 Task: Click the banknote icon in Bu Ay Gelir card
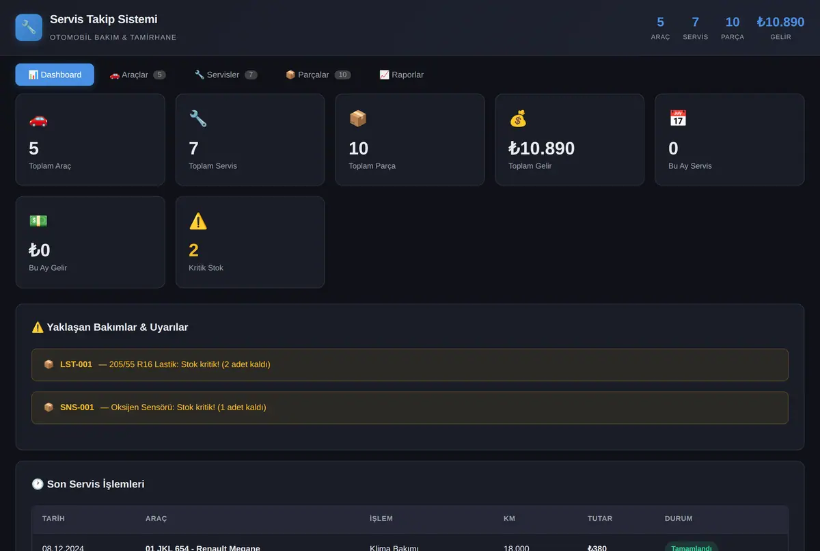click(x=38, y=221)
